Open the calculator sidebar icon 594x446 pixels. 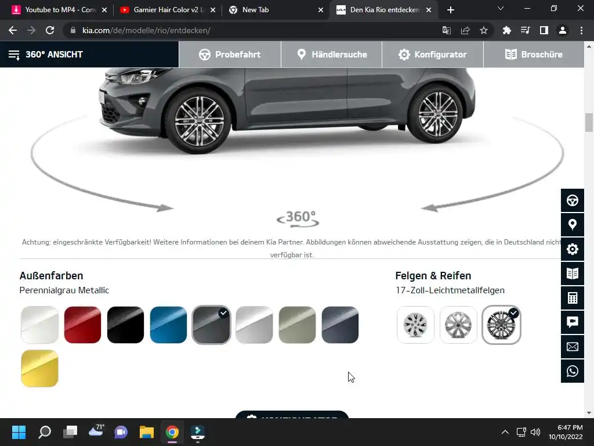click(x=572, y=298)
